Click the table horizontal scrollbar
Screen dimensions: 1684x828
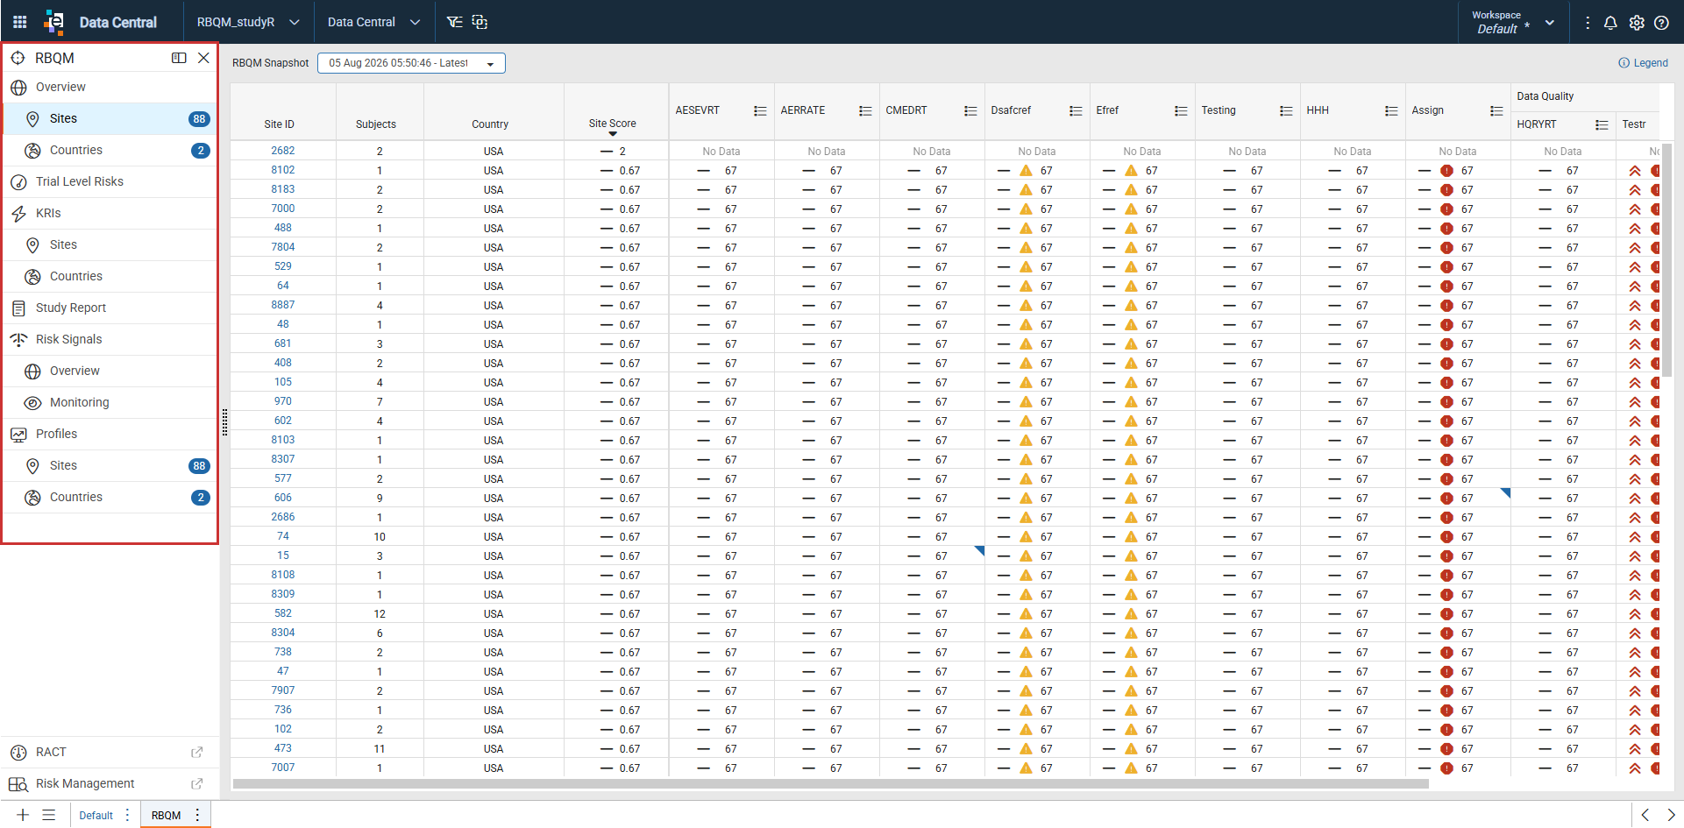click(x=830, y=783)
